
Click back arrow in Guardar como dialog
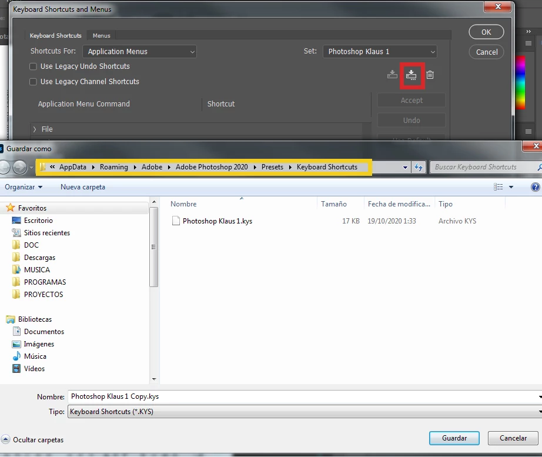pos(4,168)
